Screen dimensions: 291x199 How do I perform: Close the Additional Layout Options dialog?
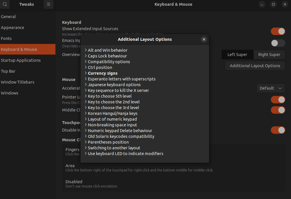pyautogui.click(x=204, y=39)
